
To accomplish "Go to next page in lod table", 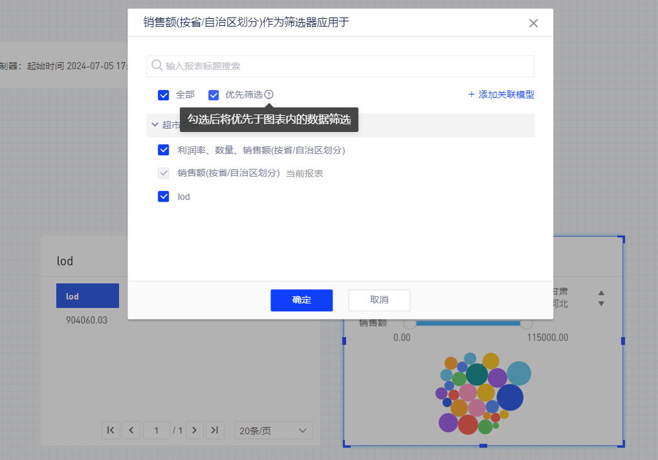I will (x=195, y=430).
